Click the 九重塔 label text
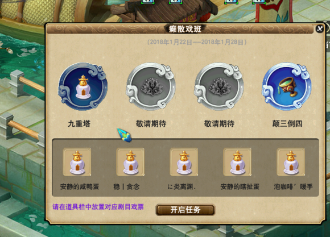The image size is (330, 237). 79,123
